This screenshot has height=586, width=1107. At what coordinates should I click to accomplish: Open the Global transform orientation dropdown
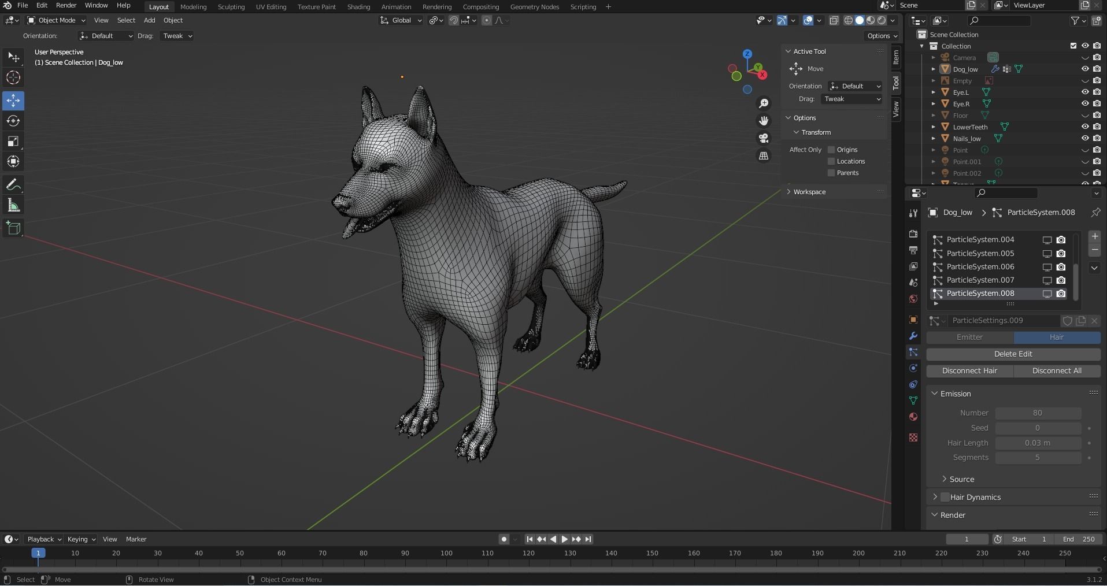pos(401,20)
